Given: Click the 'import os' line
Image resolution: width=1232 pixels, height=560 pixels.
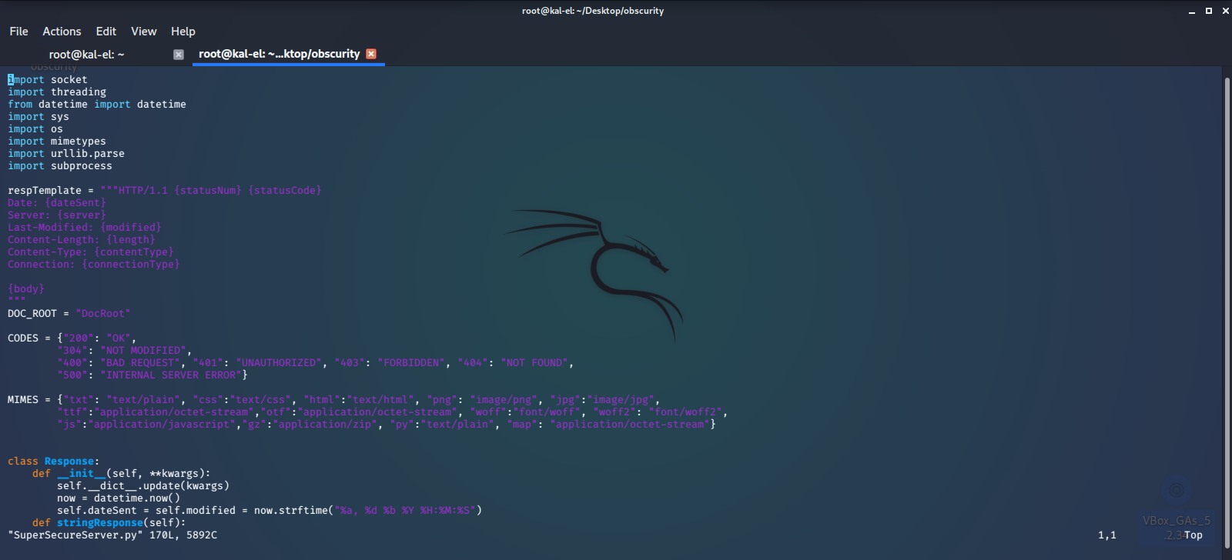Looking at the screenshot, I should 35,129.
